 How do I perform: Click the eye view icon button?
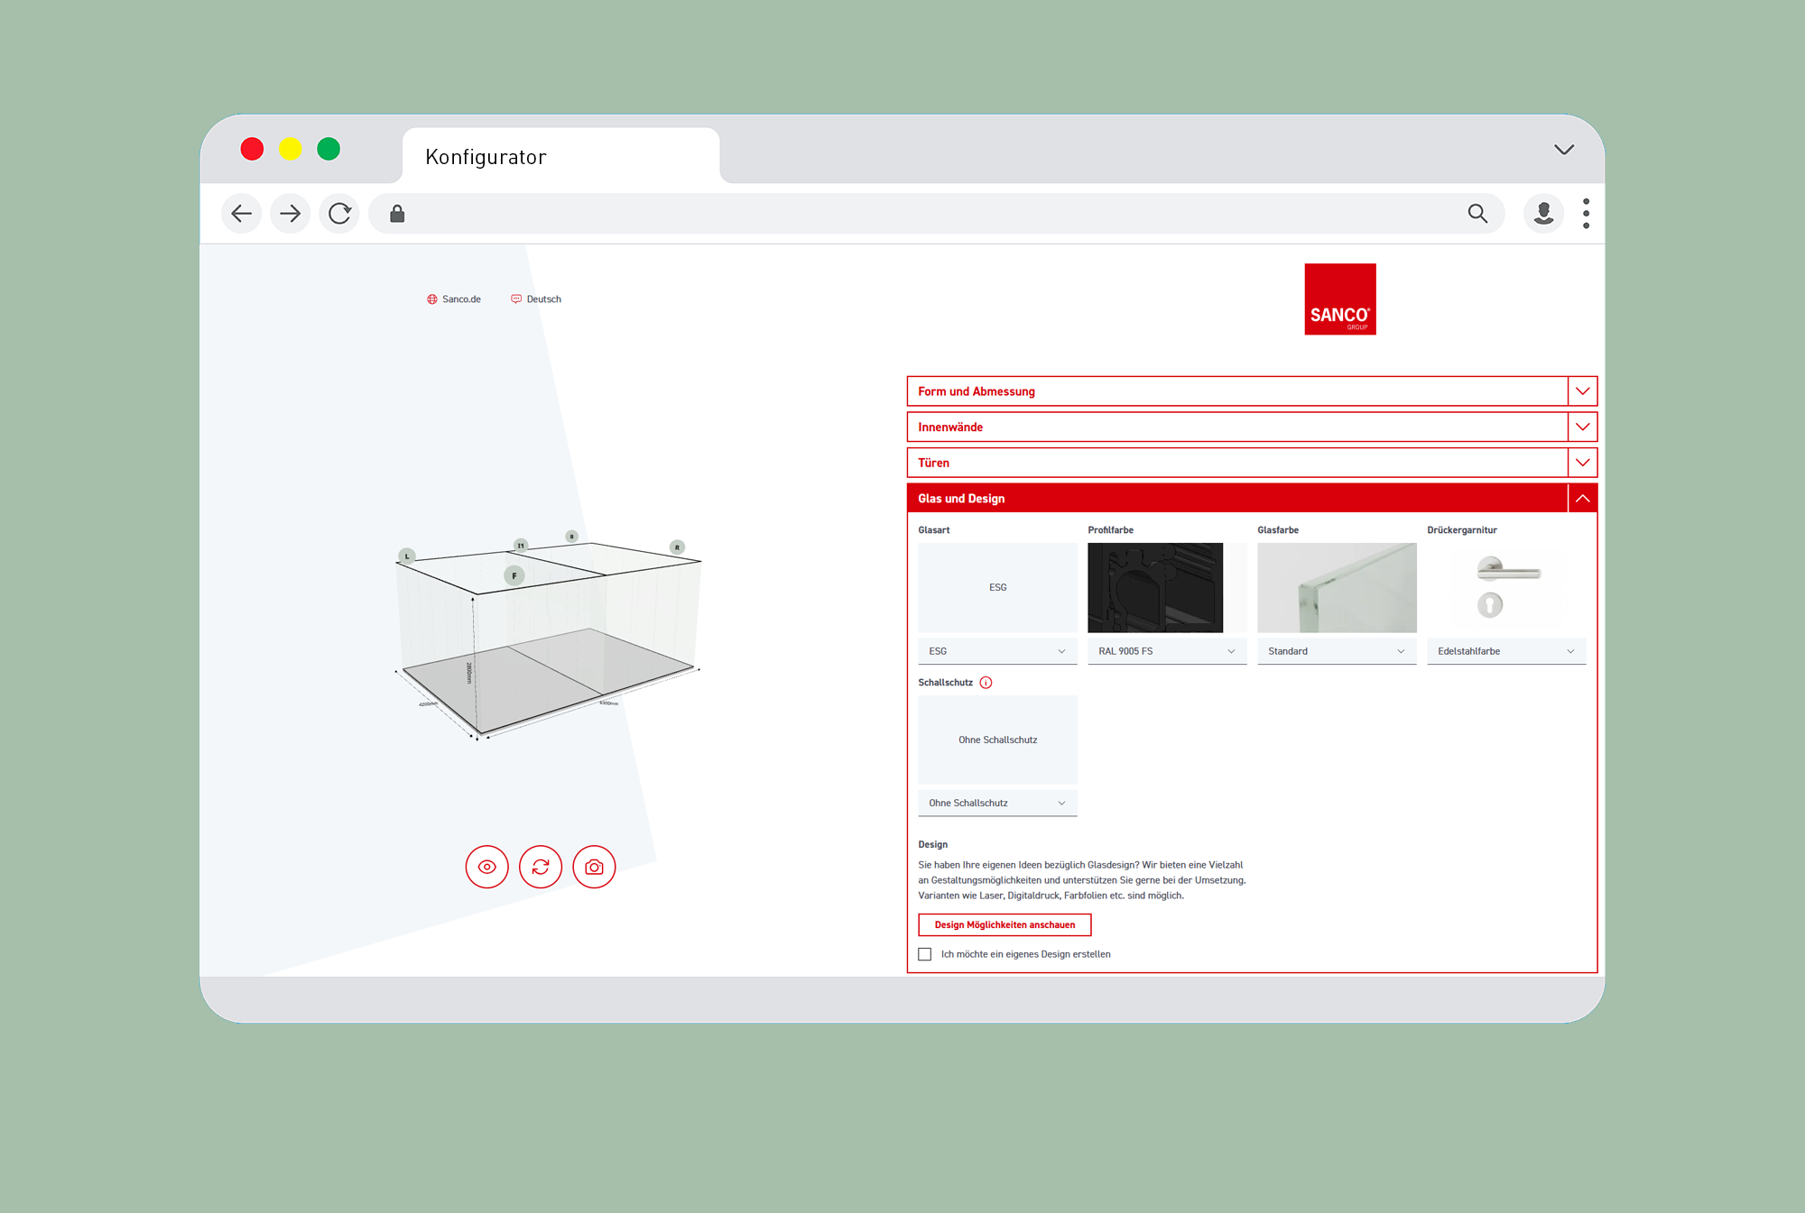tap(486, 867)
